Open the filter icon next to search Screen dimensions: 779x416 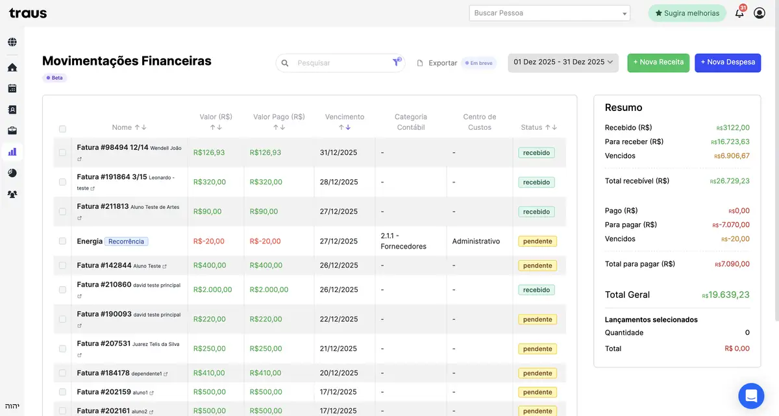pyautogui.click(x=396, y=62)
